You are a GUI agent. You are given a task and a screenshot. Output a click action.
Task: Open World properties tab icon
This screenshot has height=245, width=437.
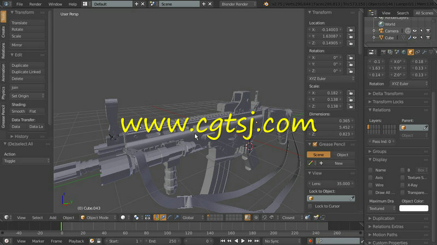point(404,52)
